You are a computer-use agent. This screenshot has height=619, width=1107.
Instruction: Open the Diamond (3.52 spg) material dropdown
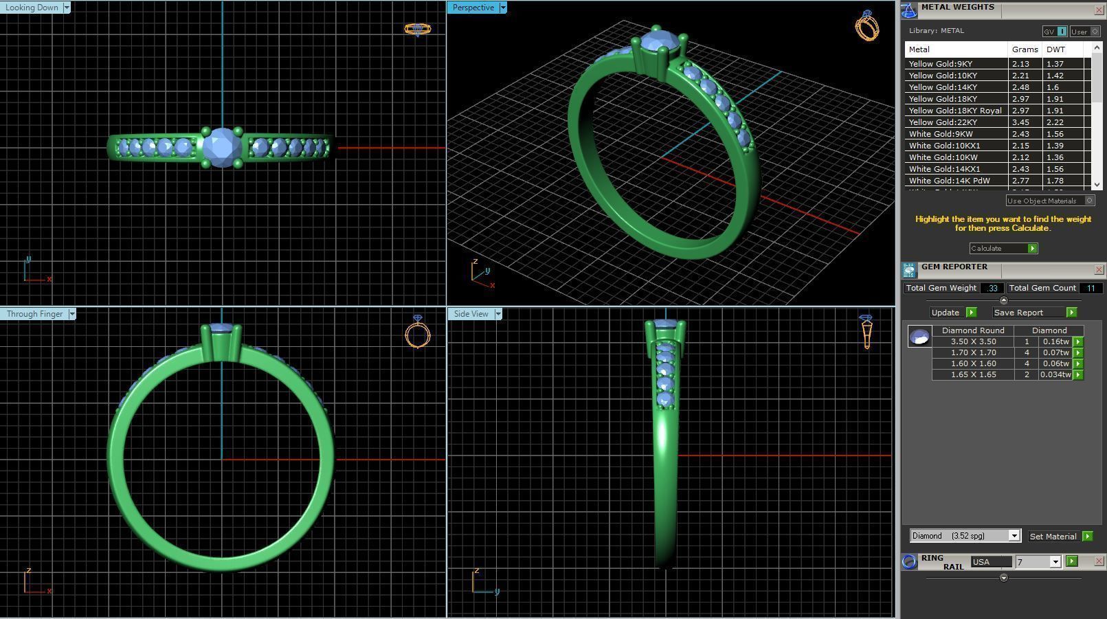pos(1014,536)
